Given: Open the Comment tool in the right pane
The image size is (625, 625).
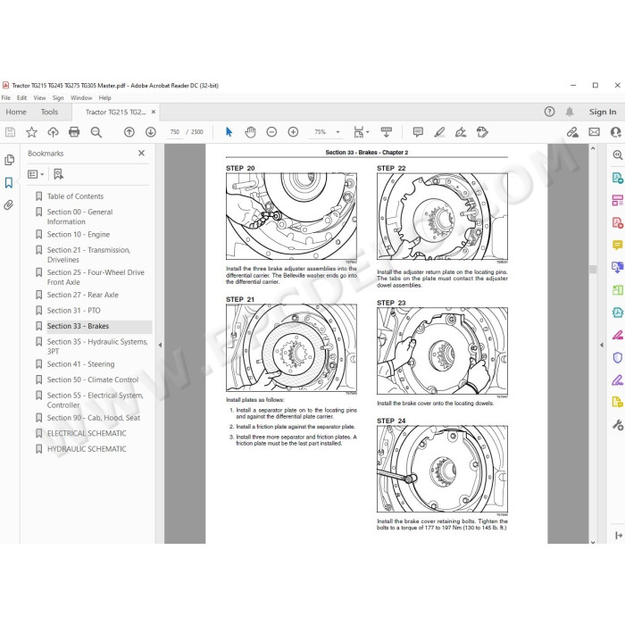Looking at the screenshot, I should (618, 245).
